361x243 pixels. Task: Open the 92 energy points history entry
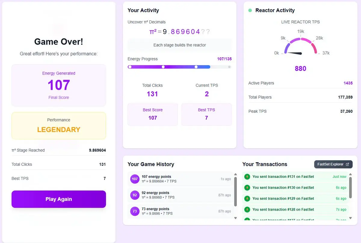point(180,195)
